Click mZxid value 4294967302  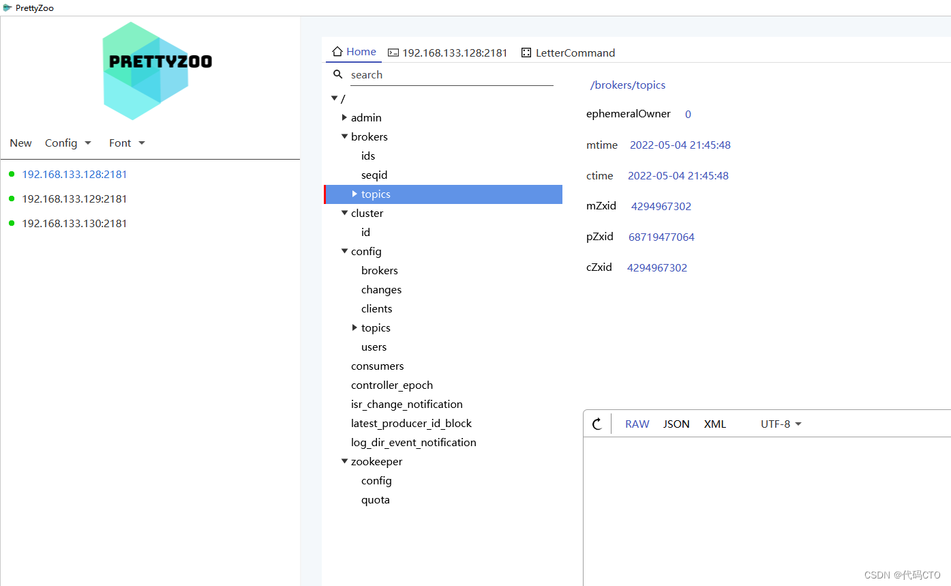coord(661,206)
